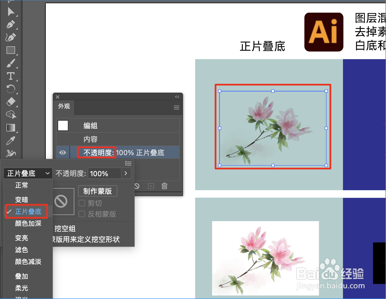Select the Paintbrush tool
The image size is (386, 299).
(11, 63)
